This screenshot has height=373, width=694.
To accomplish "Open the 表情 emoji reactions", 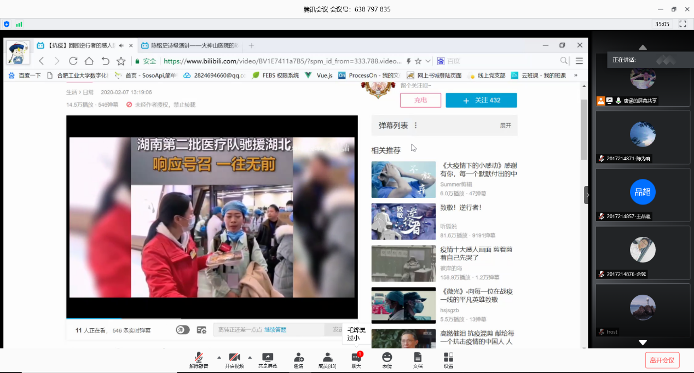I will [x=387, y=360].
